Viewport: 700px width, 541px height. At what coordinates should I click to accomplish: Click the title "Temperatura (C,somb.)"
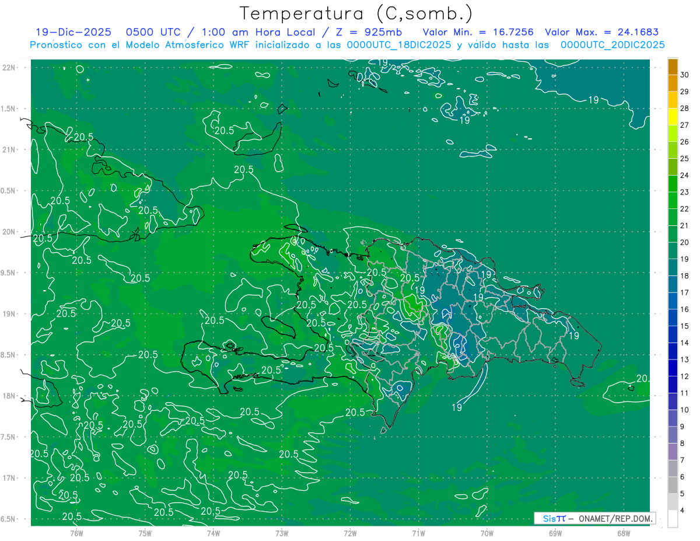(x=356, y=13)
